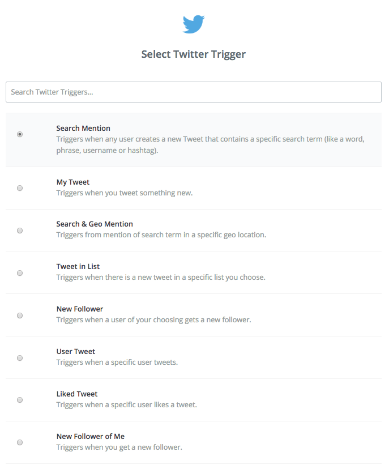The width and height of the screenshot is (389, 469).
Task: Choose the New Follower radio button
Action: point(20,315)
